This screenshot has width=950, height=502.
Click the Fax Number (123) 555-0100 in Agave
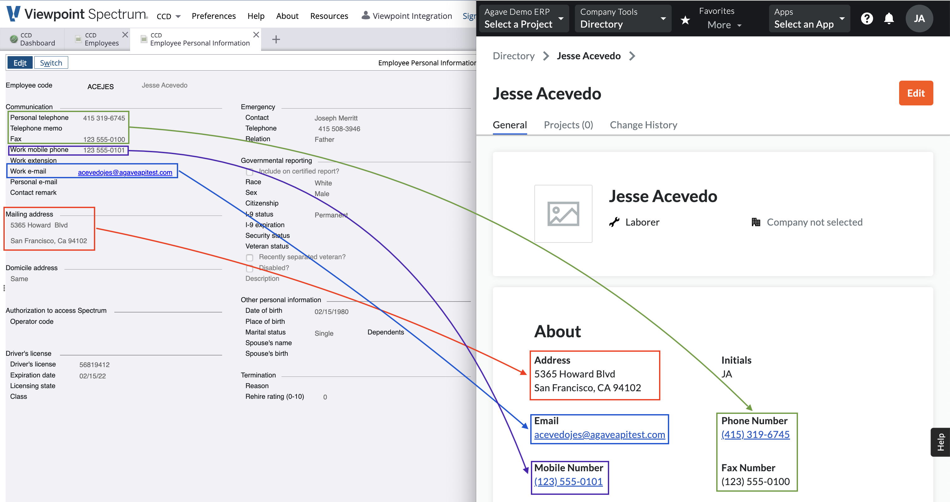755,481
